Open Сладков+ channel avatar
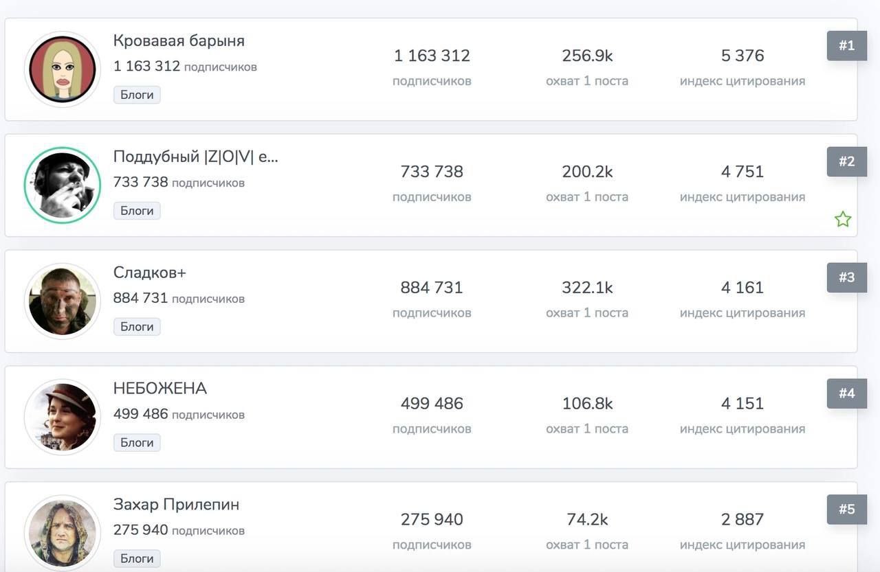Screen dimensions: 880x572 point(63,301)
